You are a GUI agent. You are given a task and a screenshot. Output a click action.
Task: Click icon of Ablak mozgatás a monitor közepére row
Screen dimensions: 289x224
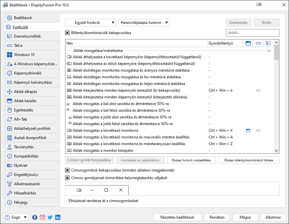pyautogui.click(x=69, y=150)
